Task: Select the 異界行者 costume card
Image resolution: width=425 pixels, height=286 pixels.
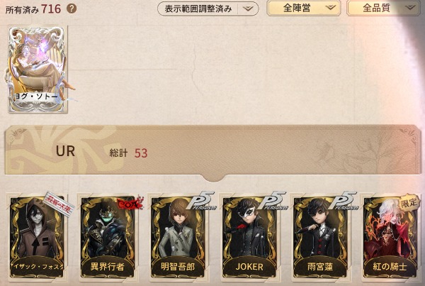Action: tap(108, 238)
